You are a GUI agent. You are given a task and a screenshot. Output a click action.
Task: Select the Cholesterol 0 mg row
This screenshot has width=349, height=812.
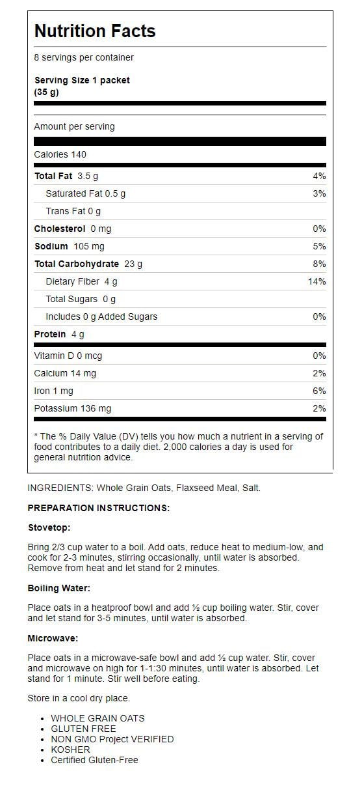(180, 229)
